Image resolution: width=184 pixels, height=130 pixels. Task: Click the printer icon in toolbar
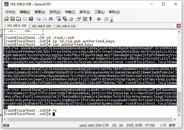point(71,19)
